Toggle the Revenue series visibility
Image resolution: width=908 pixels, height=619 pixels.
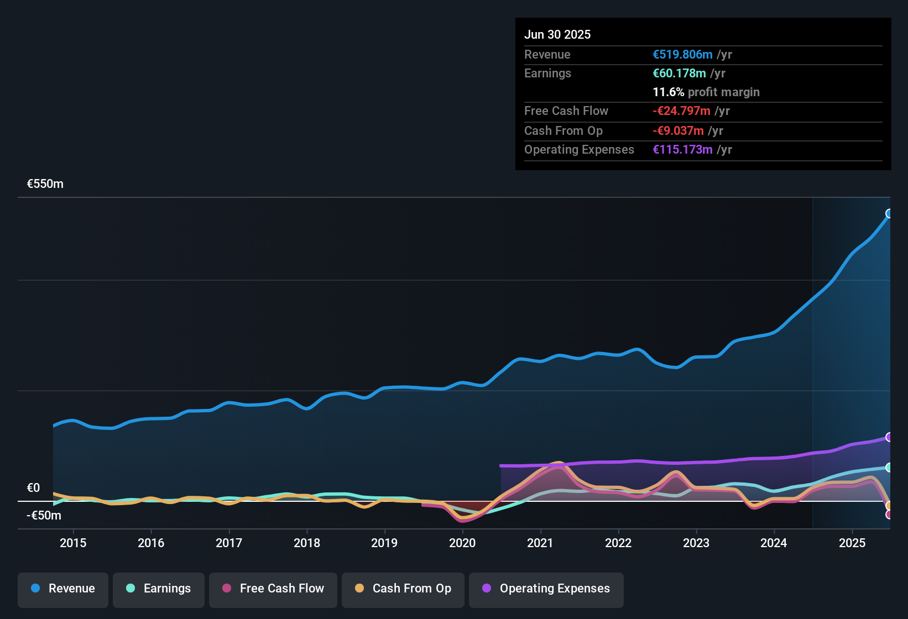click(x=62, y=589)
